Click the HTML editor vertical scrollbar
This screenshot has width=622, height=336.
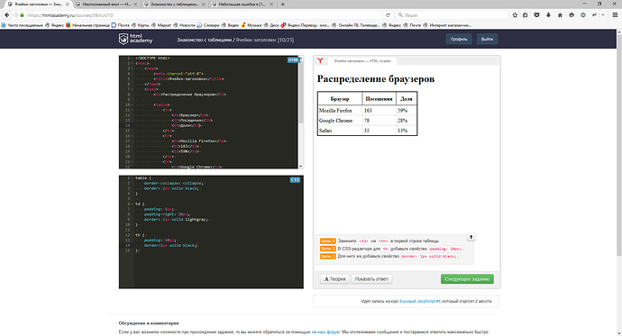(x=301, y=112)
